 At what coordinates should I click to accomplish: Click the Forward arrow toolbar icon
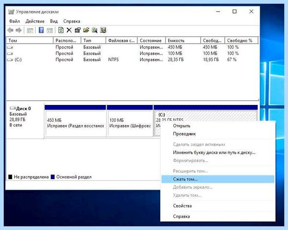pyautogui.click(x=19, y=30)
